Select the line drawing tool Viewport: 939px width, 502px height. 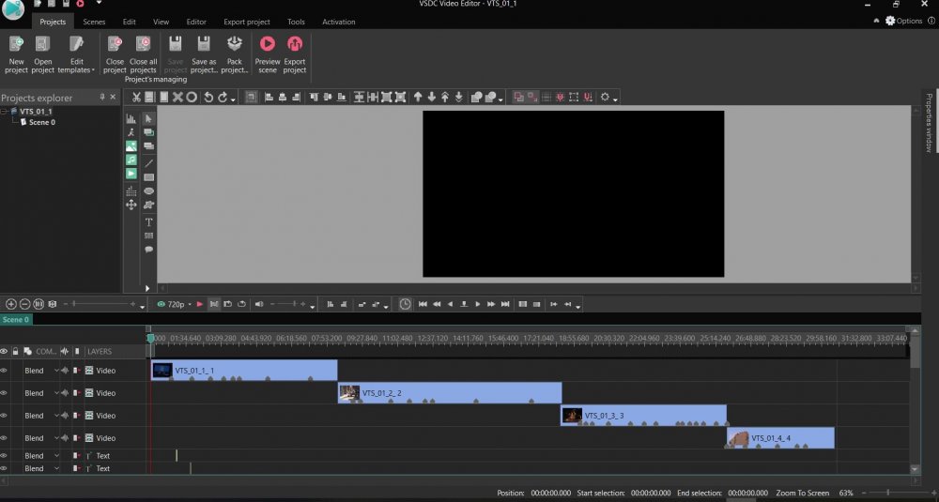point(148,162)
